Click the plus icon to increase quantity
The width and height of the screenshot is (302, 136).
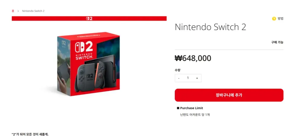tap(197, 78)
